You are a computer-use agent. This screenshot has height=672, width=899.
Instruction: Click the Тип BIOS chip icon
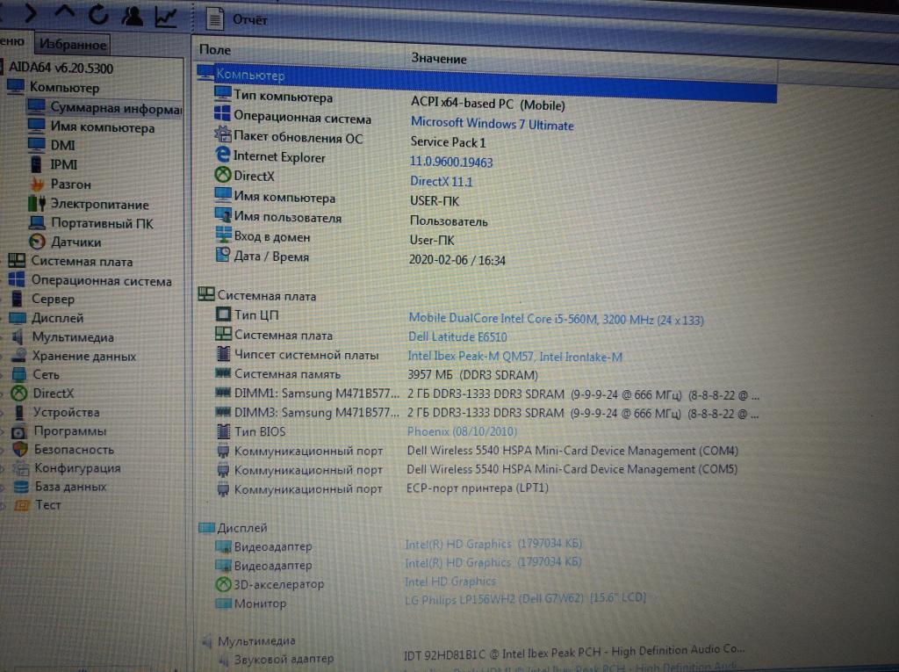click(x=224, y=430)
